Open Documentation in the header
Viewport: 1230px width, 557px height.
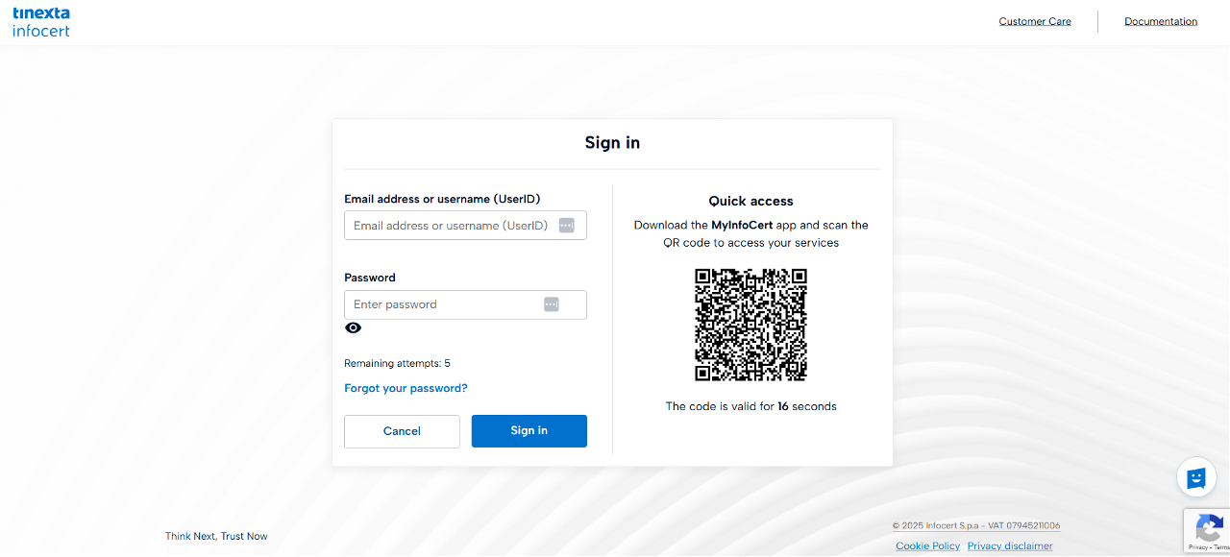(x=1161, y=21)
